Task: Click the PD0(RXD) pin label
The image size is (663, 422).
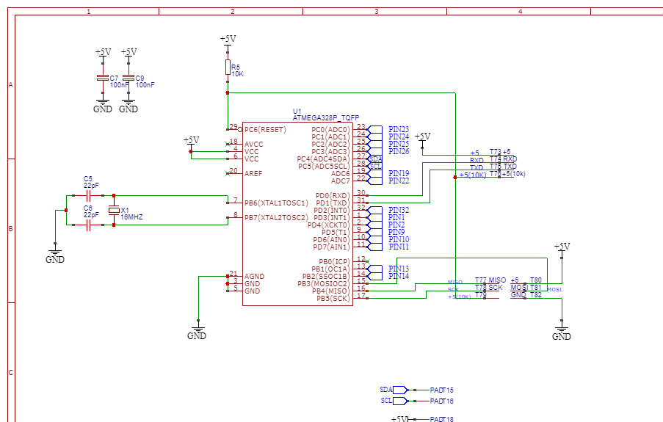Action: tap(333, 196)
